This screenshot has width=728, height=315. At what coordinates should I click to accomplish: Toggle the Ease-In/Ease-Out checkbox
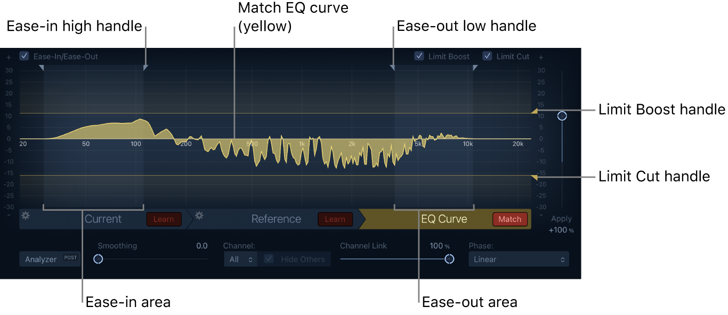click(23, 56)
